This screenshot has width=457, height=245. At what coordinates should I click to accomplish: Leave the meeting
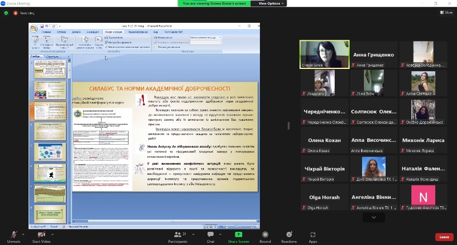click(444, 237)
